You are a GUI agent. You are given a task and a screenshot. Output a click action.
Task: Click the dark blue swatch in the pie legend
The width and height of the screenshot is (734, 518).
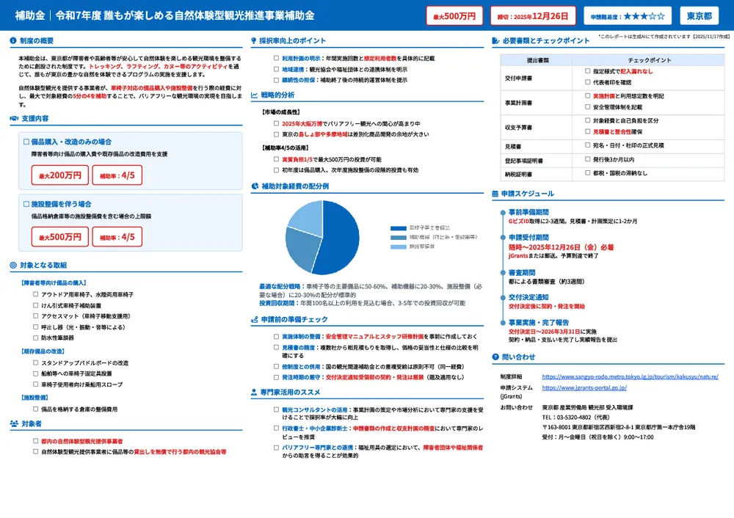coord(398,228)
